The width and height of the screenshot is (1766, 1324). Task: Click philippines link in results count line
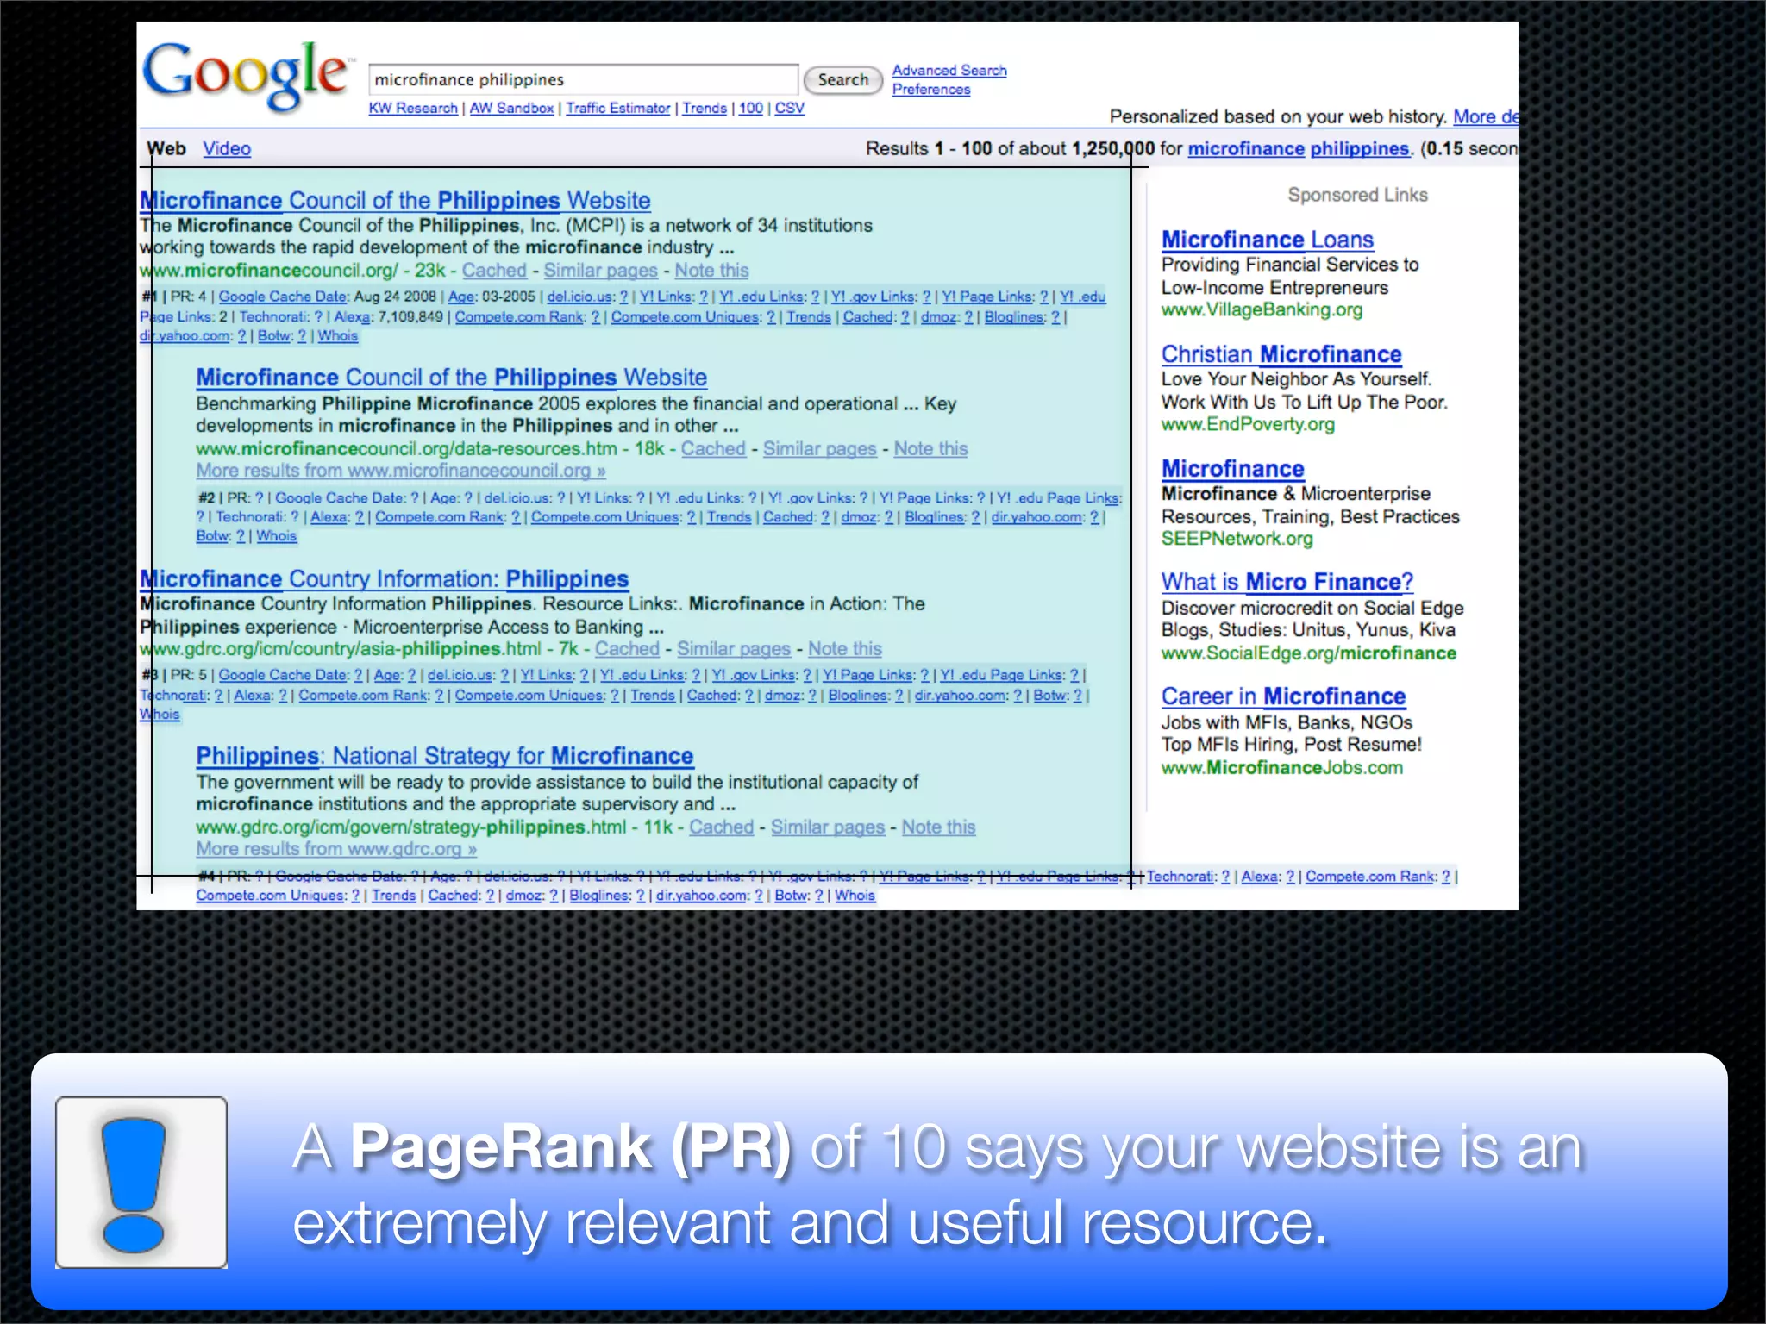coord(1359,148)
